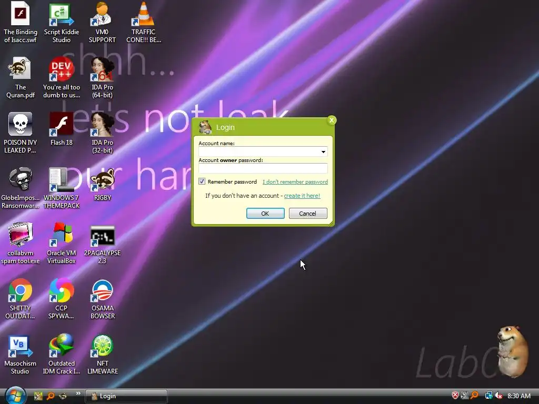The width and height of the screenshot is (539, 404).
Task: Open the POISON IVY LEAKED skull icon
Action: tap(21, 133)
